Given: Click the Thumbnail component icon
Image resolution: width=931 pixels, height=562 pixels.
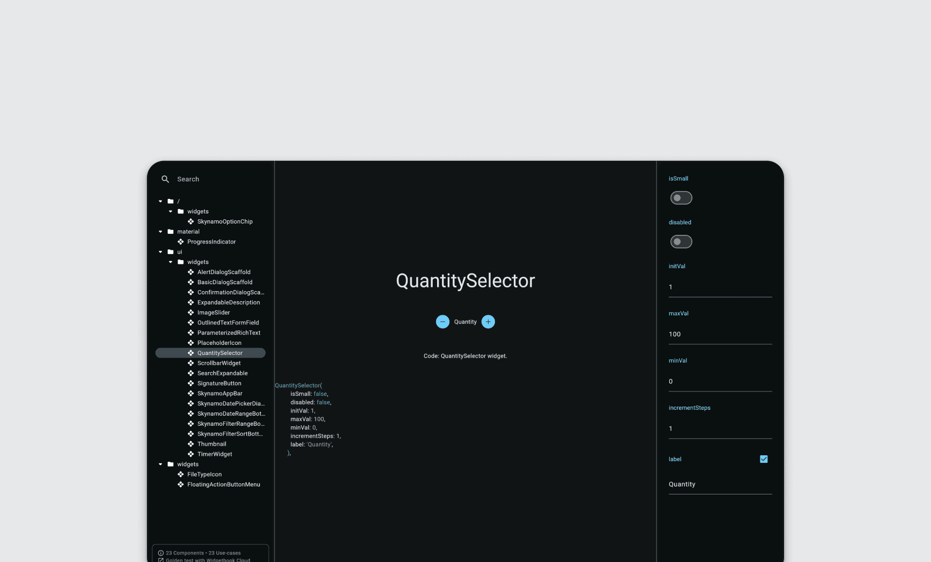Looking at the screenshot, I should pyautogui.click(x=190, y=443).
